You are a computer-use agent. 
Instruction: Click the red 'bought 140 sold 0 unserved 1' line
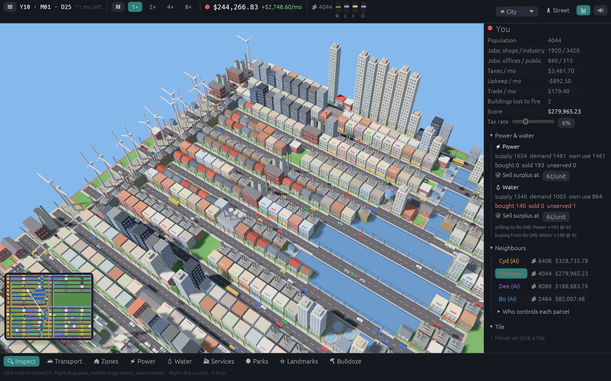click(x=535, y=206)
